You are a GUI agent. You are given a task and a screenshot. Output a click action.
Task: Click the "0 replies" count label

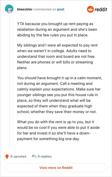click(45, 156)
